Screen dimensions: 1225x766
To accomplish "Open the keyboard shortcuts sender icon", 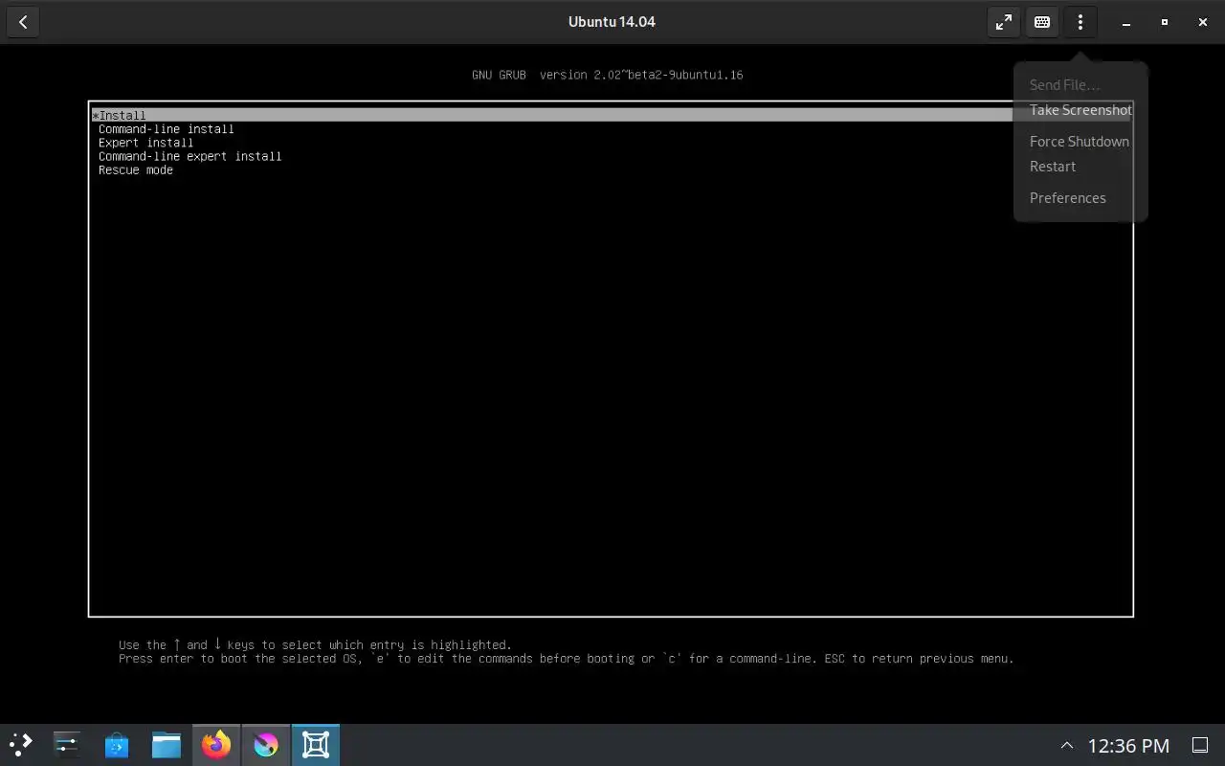I will pos(1042,22).
